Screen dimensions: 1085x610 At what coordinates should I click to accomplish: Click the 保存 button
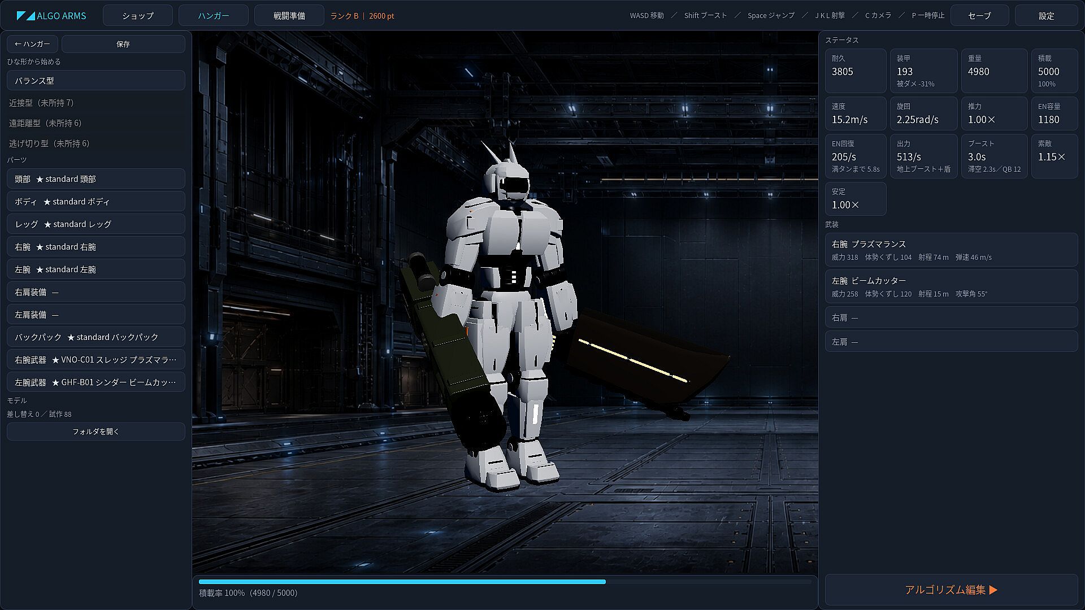[x=123, y=44]
